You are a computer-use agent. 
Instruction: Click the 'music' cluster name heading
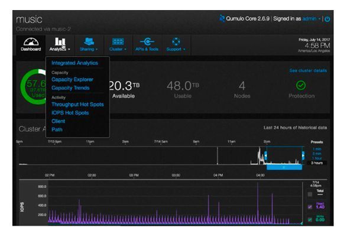(x=29, y=20)
